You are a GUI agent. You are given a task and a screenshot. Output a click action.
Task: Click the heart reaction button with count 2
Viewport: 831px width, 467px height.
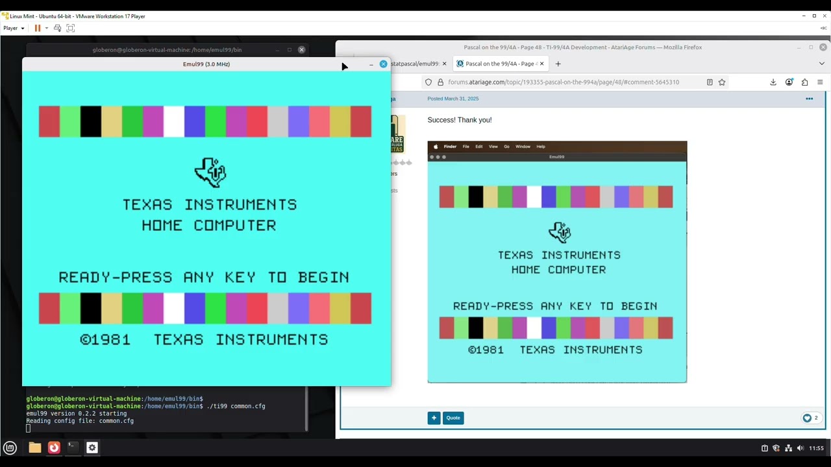tap(810, 418)
